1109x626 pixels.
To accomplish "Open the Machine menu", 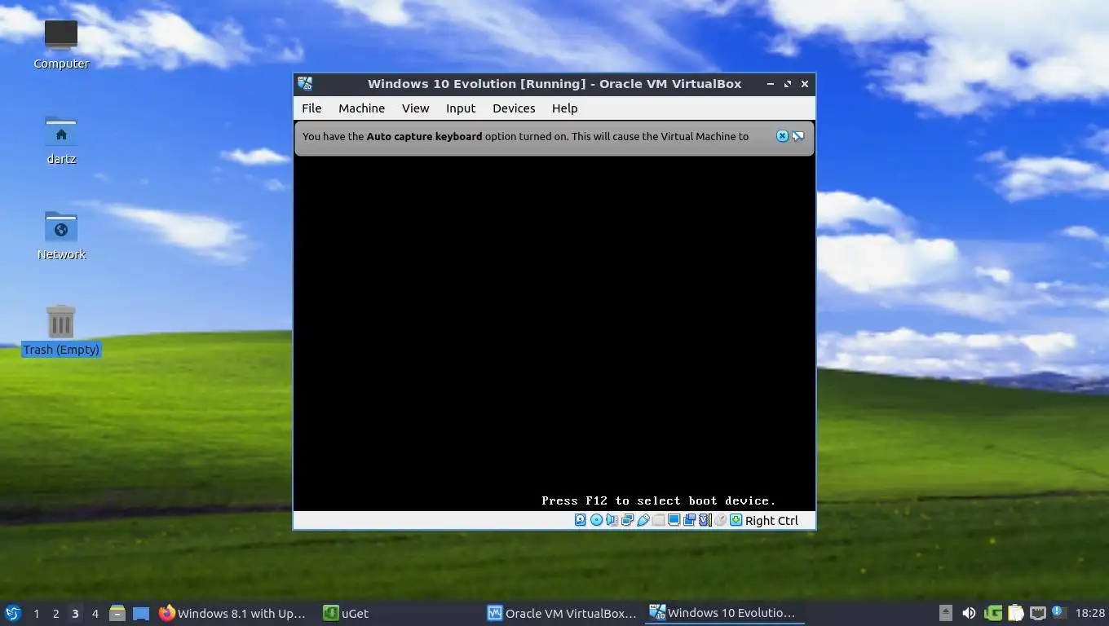I will 361,108.
